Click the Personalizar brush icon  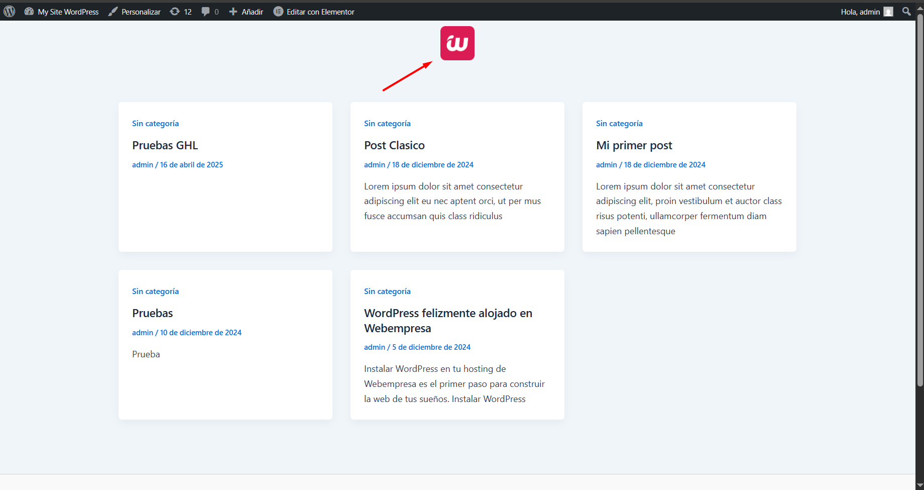point(113,12)
